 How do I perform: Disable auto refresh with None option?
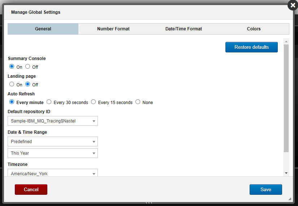tap(138, 102)
